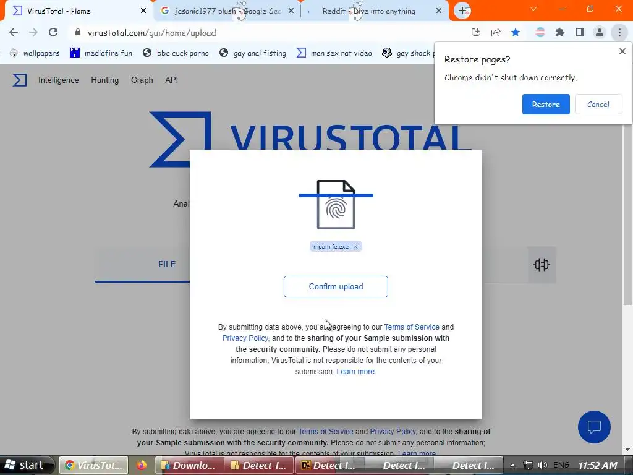Open the API menu item

point(172,80)
